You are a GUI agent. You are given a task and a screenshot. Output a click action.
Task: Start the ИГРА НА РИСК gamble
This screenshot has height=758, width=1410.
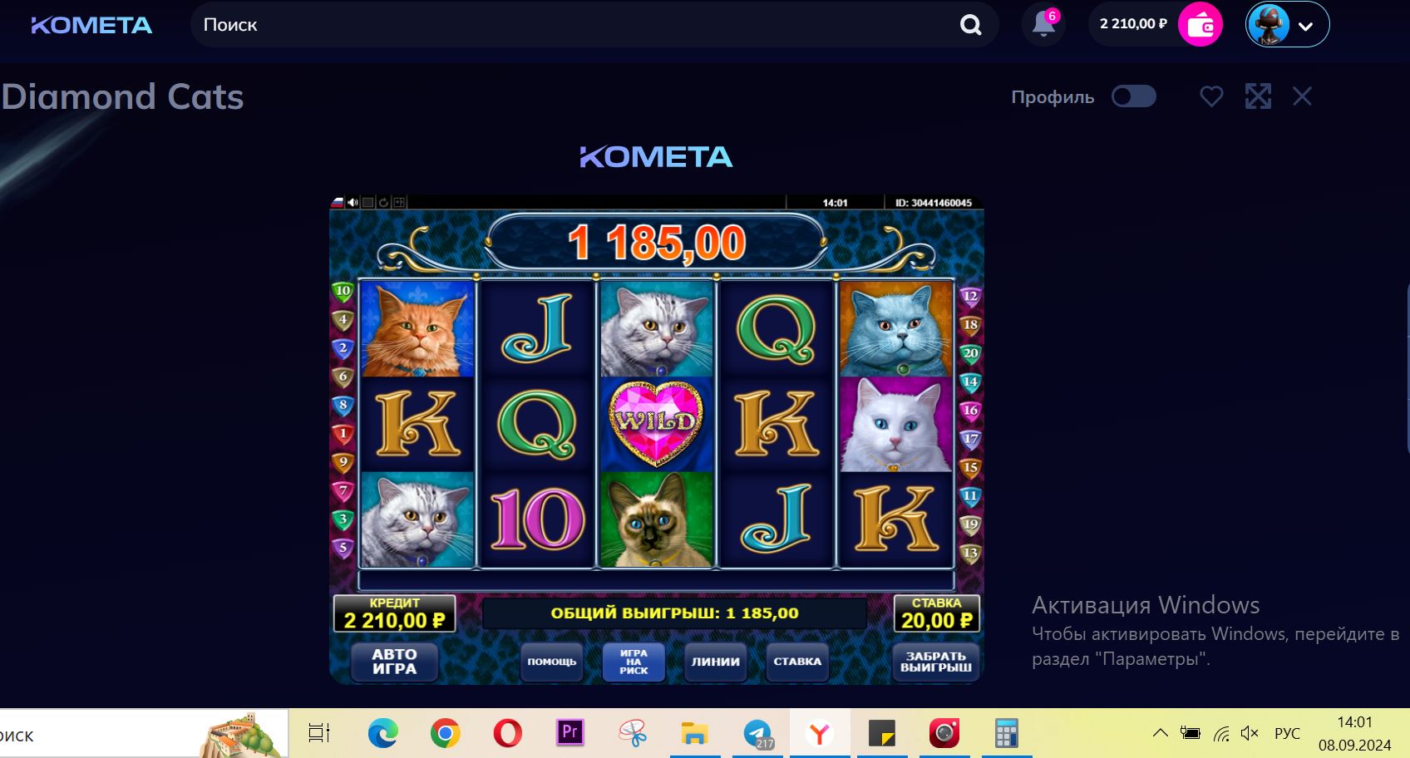[x=634, y=662]
